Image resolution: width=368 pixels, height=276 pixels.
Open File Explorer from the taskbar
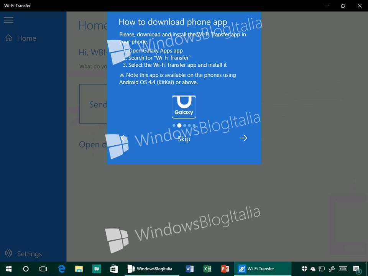point(79,269)
